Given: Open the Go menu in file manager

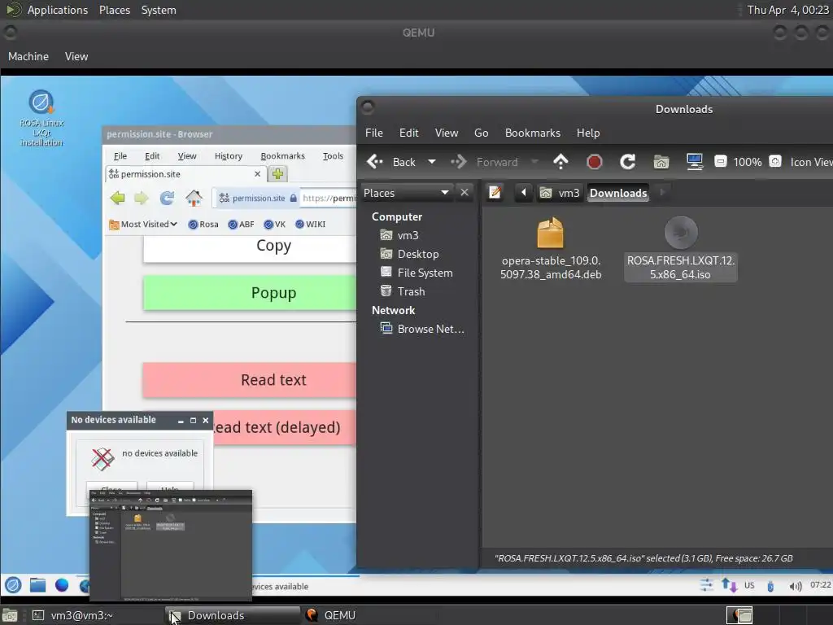Looking at the screenshot, I should 482,133.
